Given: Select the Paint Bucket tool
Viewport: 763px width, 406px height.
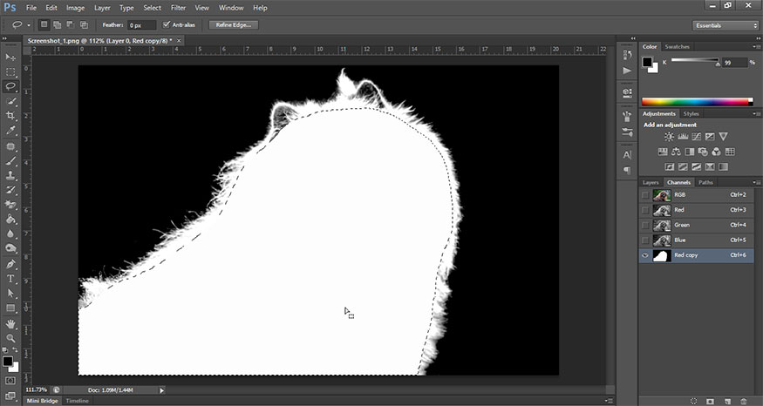Looking at the screenshot, I should pos(10,220).
